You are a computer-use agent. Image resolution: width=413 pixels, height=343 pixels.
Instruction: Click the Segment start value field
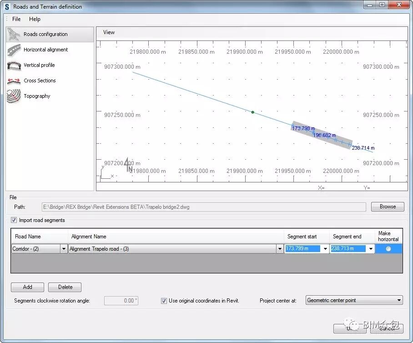click(303, 249)
